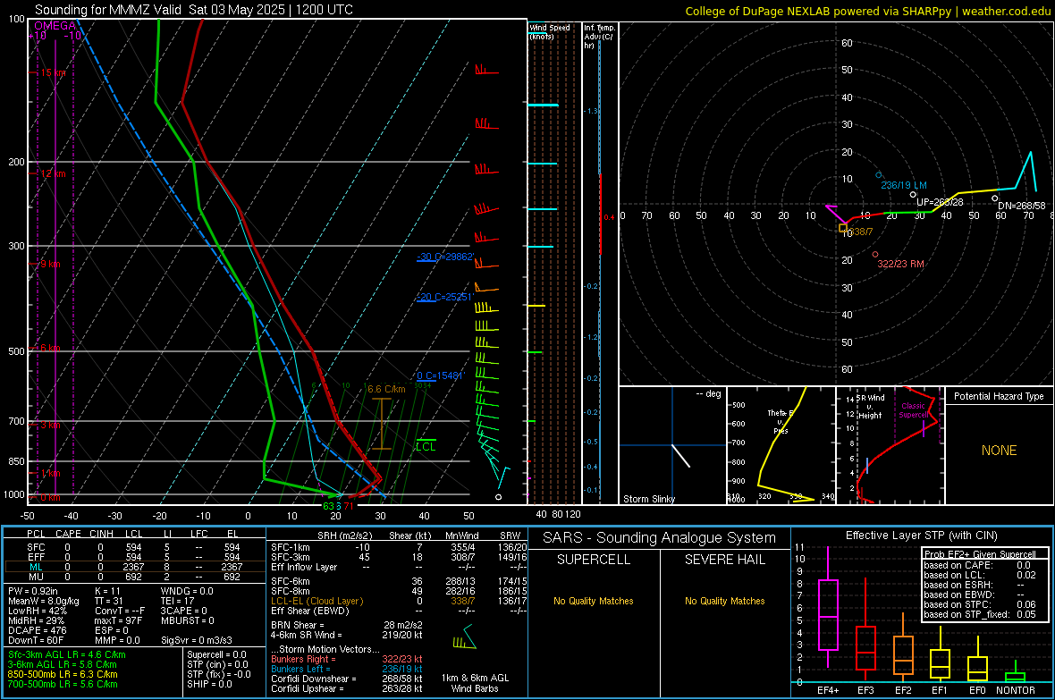Screen dimensions: 1055x700
Task: Click the Corfidi Downshear = 268/58 kt line
Action: 347,679
